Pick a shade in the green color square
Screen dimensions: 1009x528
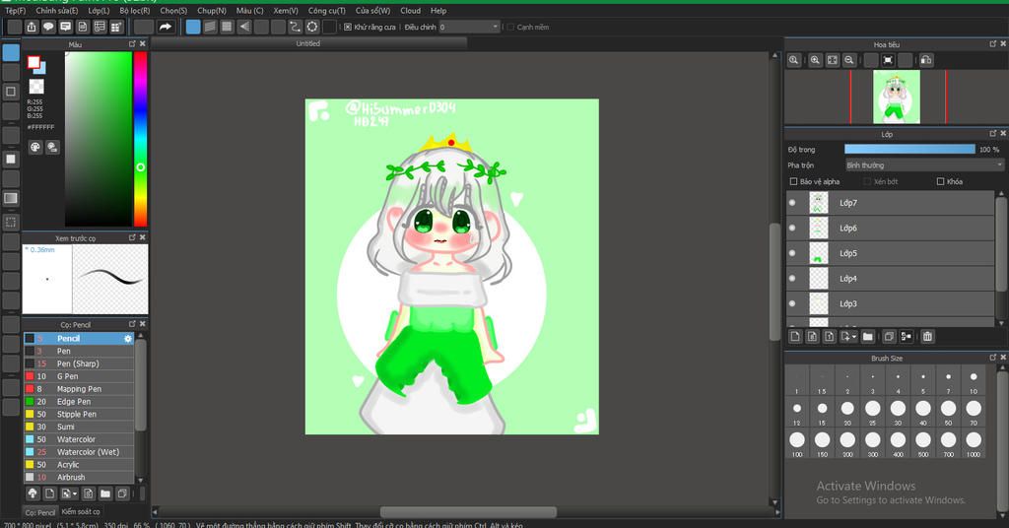(x=99, y=139)
